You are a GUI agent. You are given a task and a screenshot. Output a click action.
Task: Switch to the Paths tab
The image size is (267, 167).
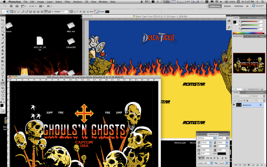[243, 93]
